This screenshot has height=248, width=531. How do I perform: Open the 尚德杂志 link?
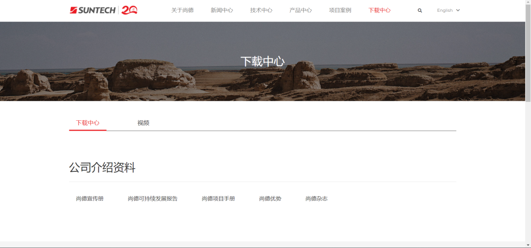316,198
